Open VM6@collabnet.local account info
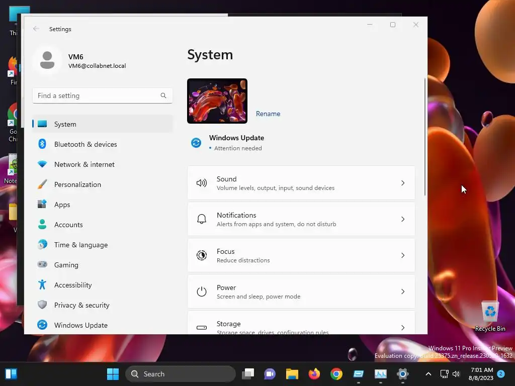Image resolution: width=515 pixels, height=386 pixels. pos(97,66)
